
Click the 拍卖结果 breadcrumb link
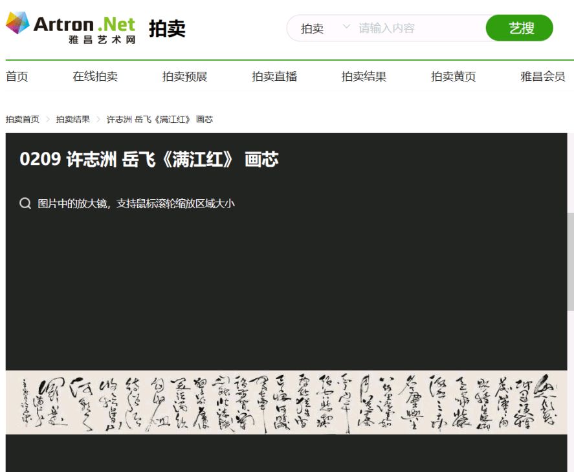click(73, 119)
